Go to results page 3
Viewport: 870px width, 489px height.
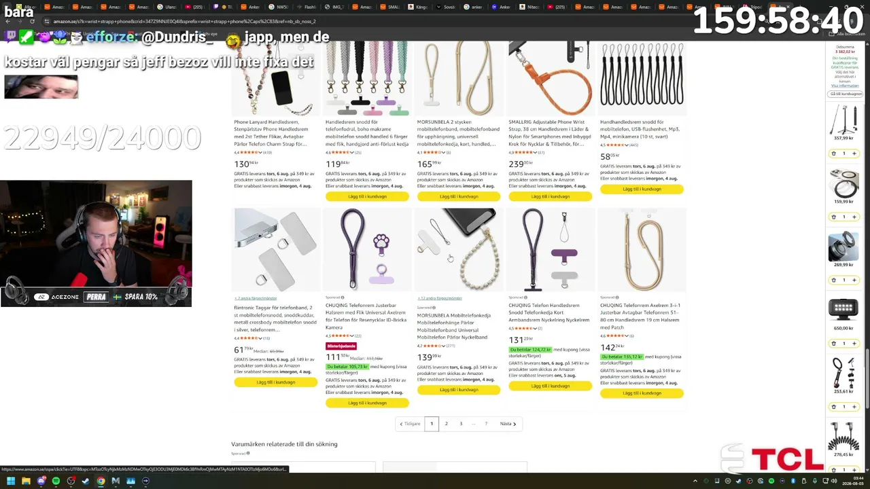coord(461,424)
